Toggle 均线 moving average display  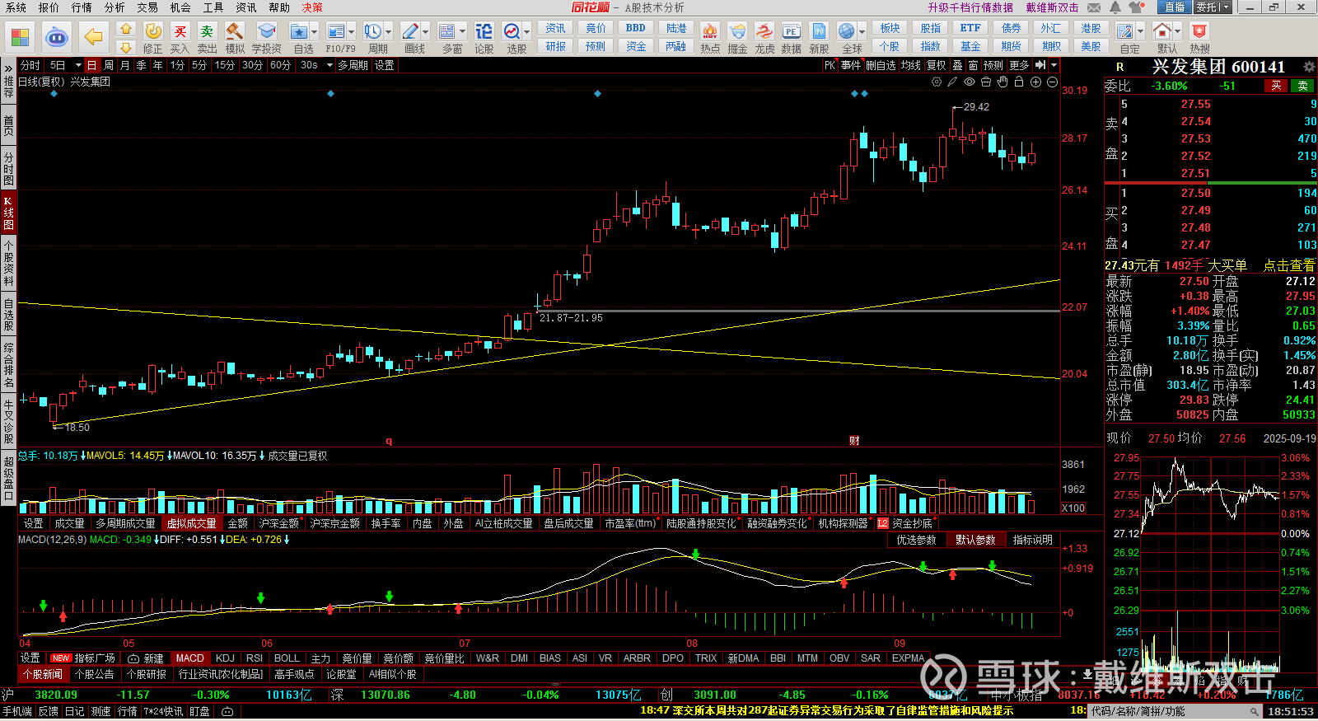pos(910,65)
